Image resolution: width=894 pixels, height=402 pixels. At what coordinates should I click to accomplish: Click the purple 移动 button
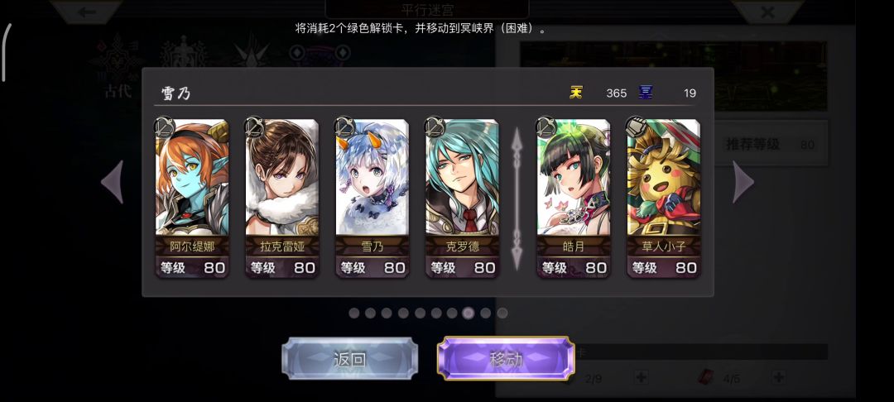click(x=506, y=359)
